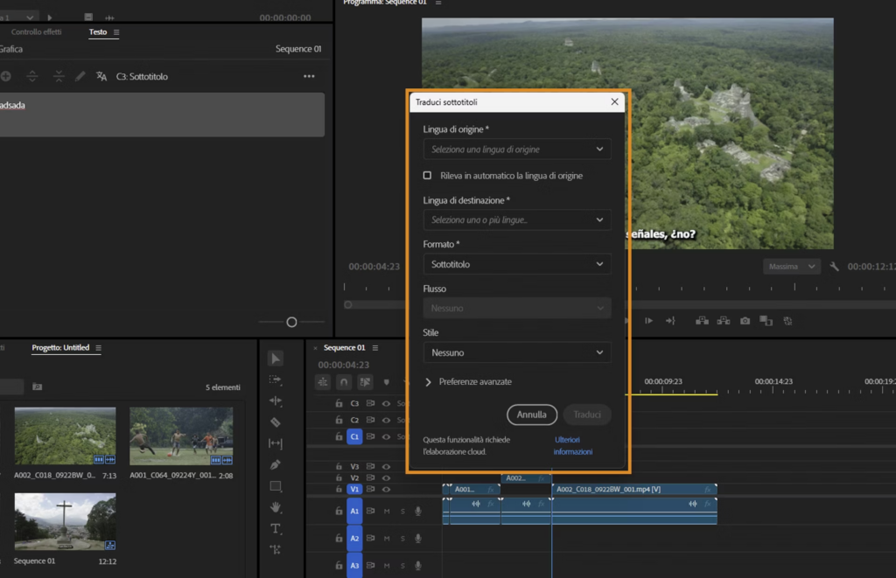Select the Selection arrow tool
Image resolution: width=896 pixels, height=578 pixels.
pos(276,359)
